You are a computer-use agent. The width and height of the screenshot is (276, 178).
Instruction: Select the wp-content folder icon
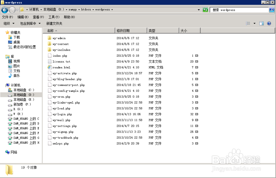(x=49, y=44)
